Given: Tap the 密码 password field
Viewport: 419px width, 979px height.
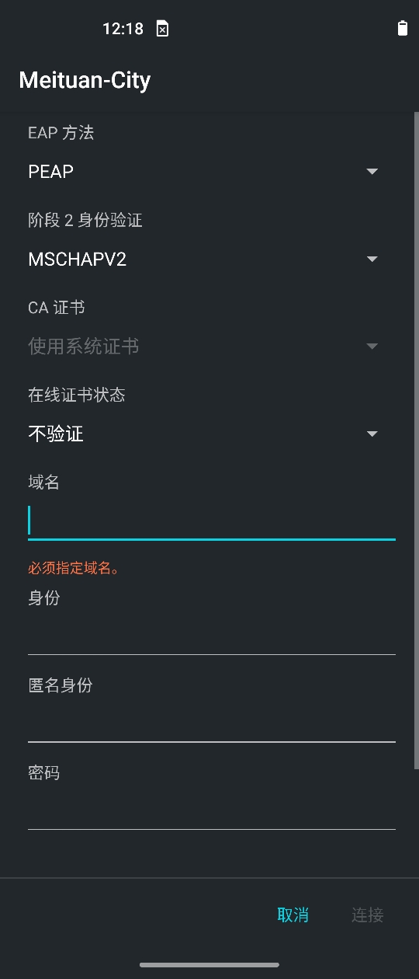Looking at the screenshot, I should point(212,810).
